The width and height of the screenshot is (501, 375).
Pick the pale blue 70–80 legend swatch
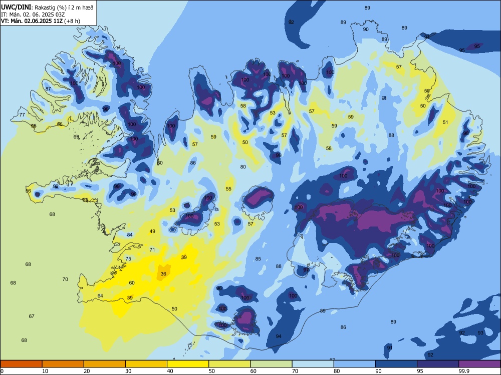click(313, 364)
